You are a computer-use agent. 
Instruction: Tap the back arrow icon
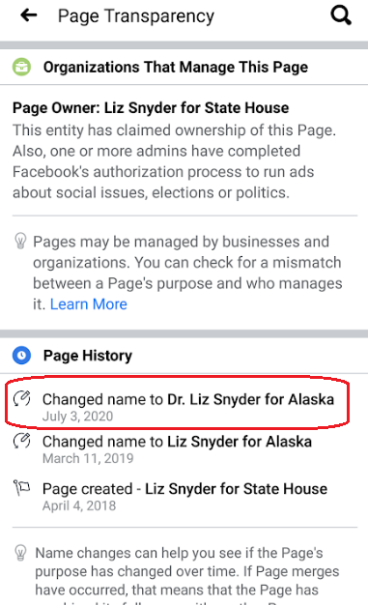pyautogui.click(x=29, y=15)
